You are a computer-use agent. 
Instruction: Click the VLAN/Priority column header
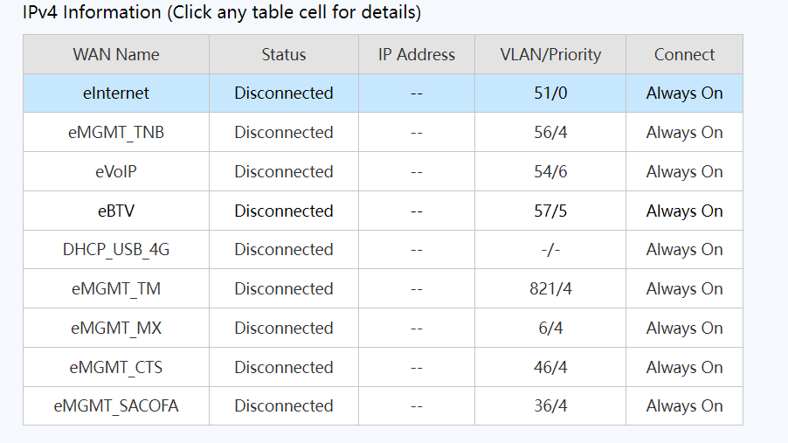tap(550, 54)
